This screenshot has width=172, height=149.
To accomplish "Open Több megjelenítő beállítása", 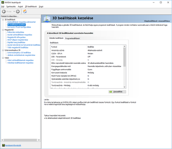I will [x=18, y=48].
